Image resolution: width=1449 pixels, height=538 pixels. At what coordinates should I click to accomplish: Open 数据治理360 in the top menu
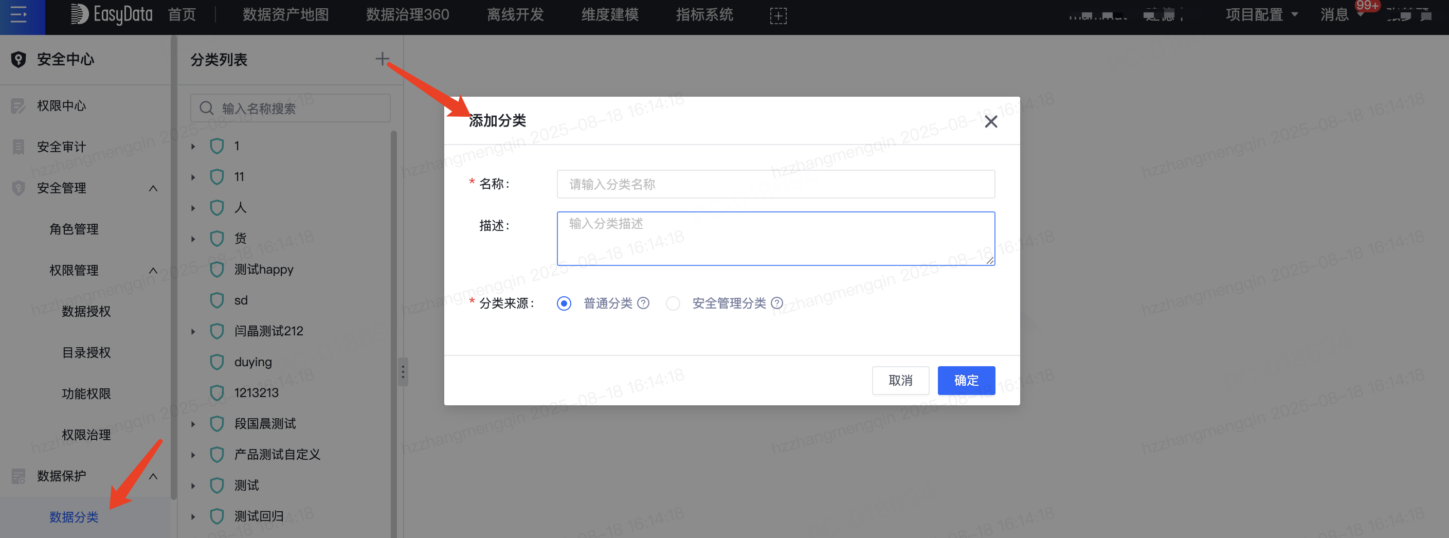coord(407,14)
